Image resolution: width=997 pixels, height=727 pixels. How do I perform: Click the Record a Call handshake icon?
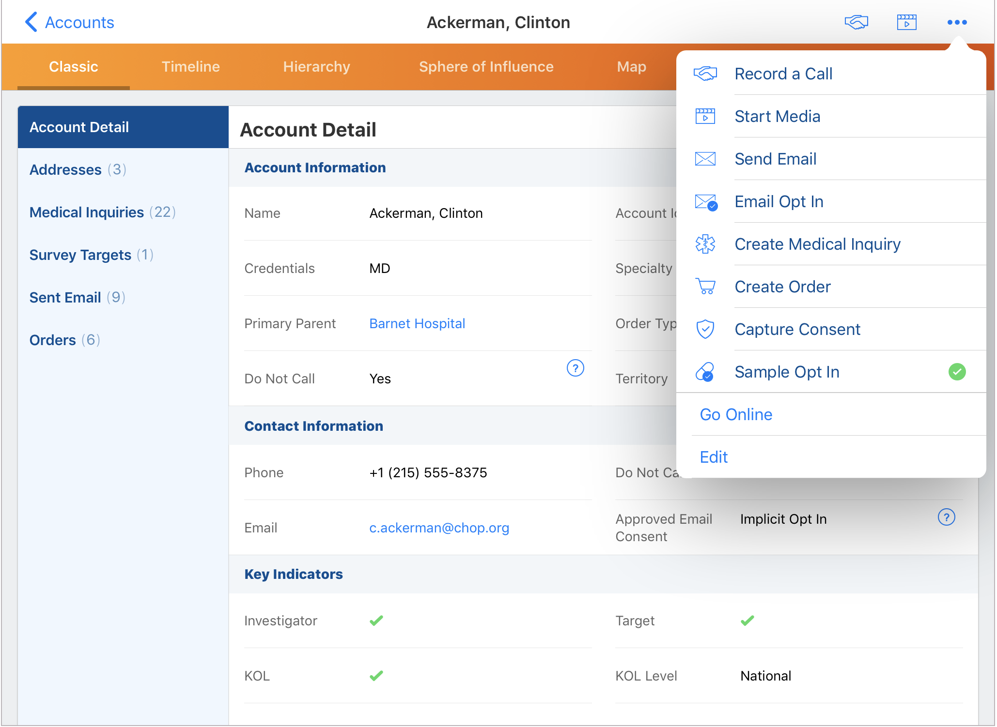705,74
